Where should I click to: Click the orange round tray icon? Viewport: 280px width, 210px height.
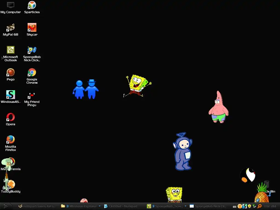(240, 206)
